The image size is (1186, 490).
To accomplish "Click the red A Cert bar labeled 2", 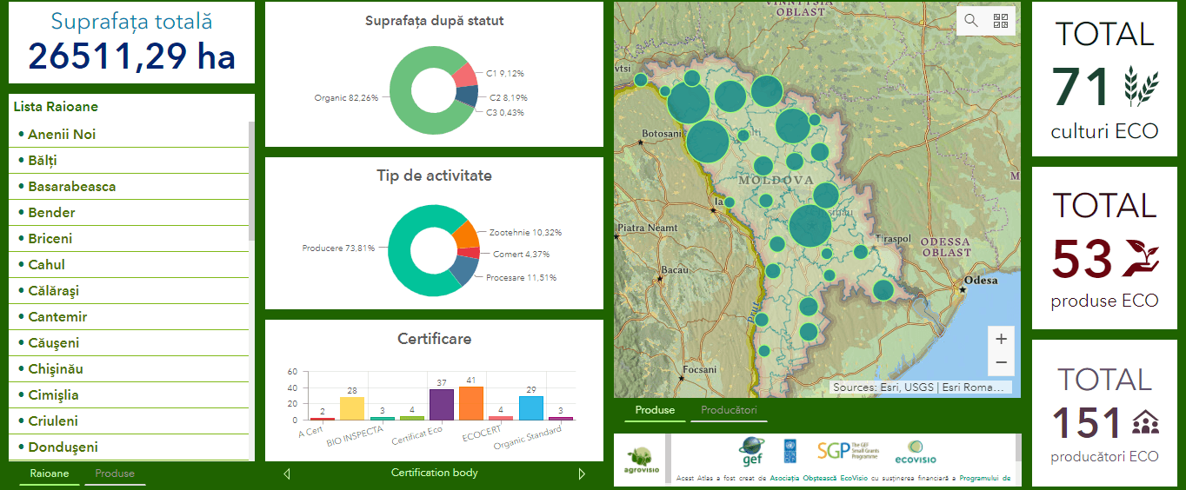I will 323,419.
